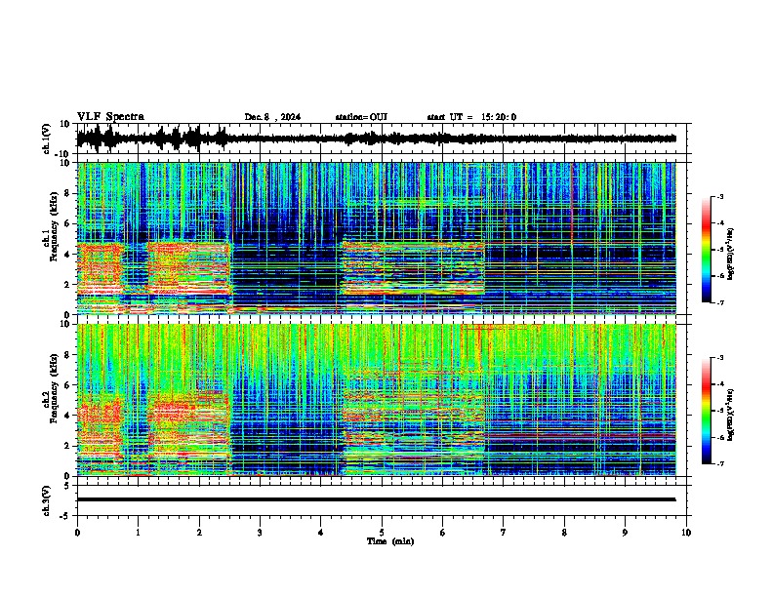Click the ch.3(V) axis label
Viewport: 773px width, 597px height.
(x=46, y=500)
